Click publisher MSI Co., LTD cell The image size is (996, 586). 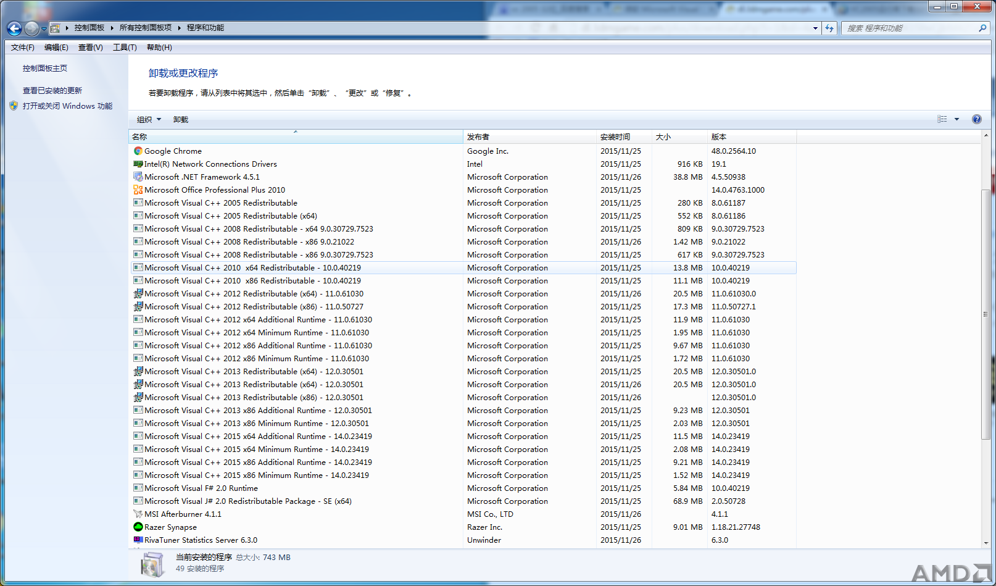click(x=490, y=514)
